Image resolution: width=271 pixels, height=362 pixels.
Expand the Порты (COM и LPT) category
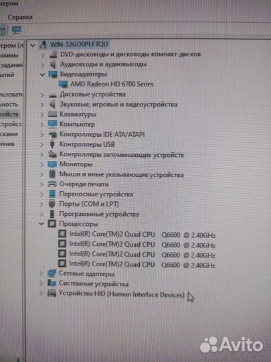41,204
